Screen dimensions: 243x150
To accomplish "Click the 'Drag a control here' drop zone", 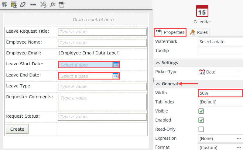I will click(x=76, y=19).
